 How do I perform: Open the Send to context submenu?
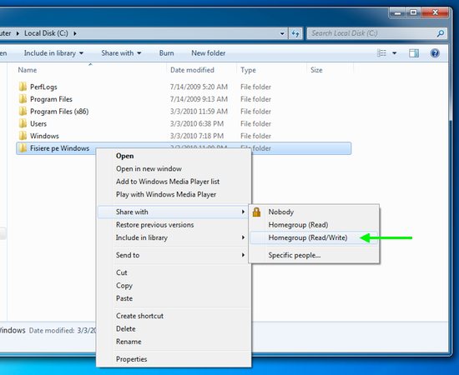174,255
